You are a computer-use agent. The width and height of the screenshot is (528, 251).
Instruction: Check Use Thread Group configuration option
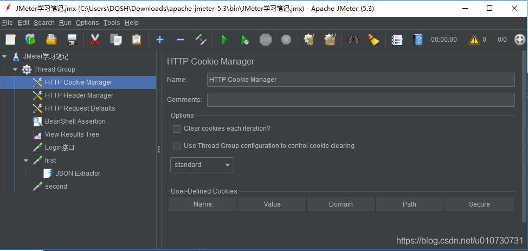[176, 146]
